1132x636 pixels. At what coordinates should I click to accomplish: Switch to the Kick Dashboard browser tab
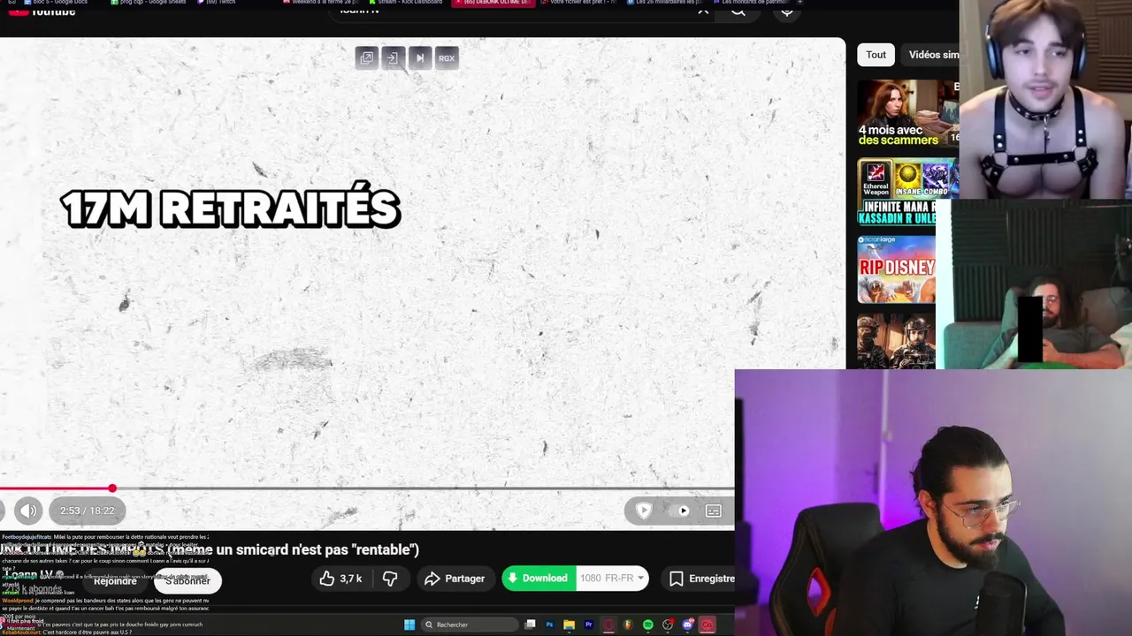[x=408, y=3]
